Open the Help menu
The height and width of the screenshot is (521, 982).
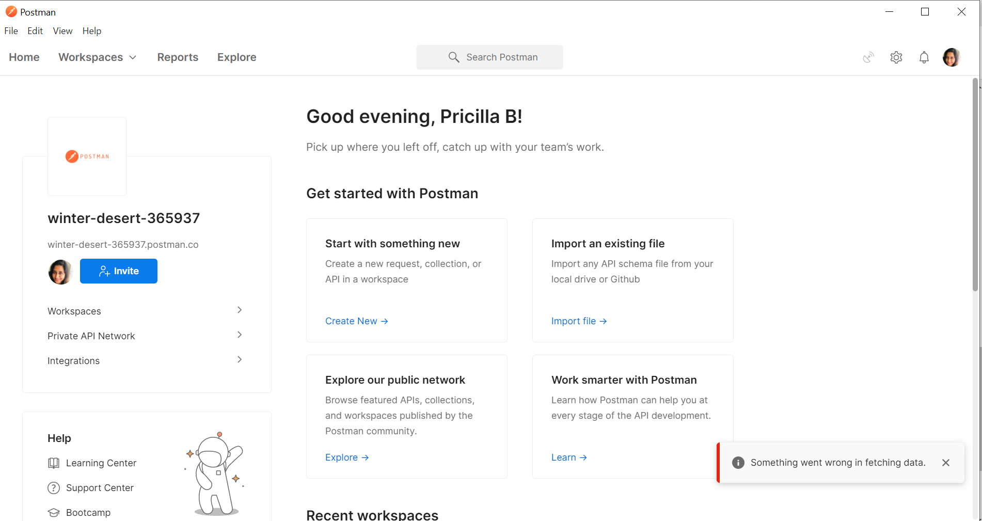point(92,31)
